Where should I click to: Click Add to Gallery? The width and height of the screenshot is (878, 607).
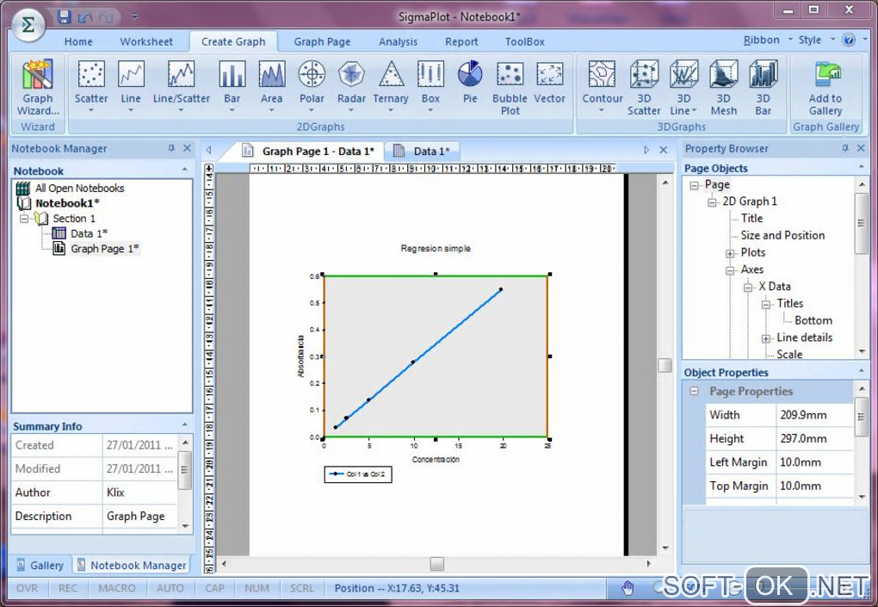(825, 87)
